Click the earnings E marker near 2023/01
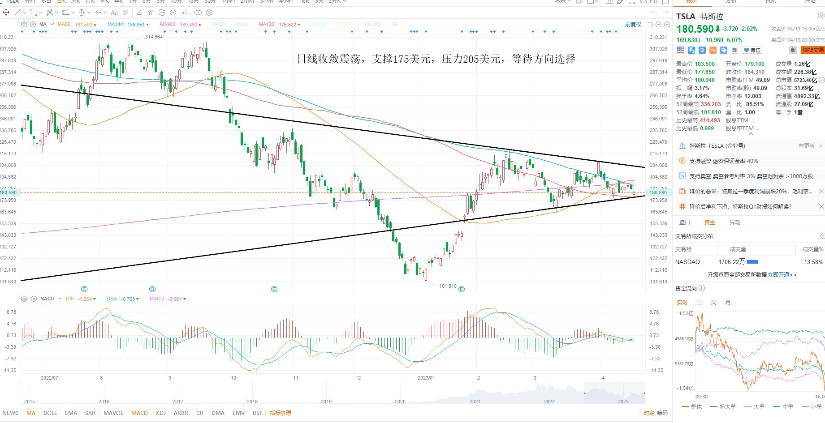The width and height of the screenshot is (825, 423). tap(462, 289)
